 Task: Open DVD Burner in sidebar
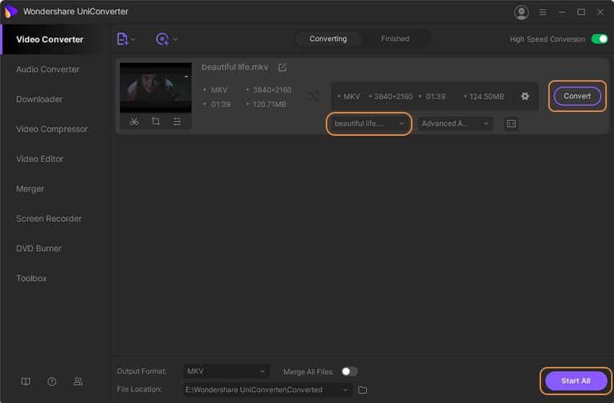click(x=39, y=248)
